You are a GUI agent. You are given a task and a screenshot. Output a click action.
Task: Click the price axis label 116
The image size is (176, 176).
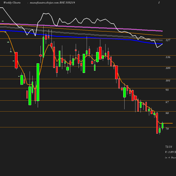tap(168, 57)
